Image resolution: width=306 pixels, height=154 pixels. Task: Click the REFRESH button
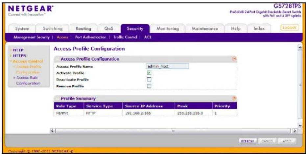(x=248, y=141)
